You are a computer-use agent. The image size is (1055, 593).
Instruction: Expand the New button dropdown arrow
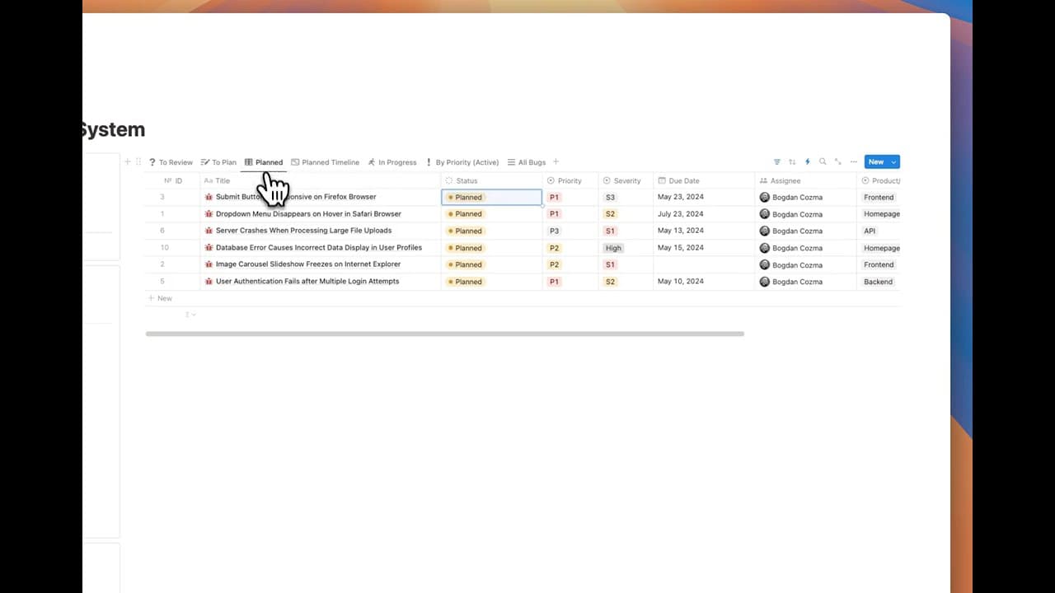(893, 162)
